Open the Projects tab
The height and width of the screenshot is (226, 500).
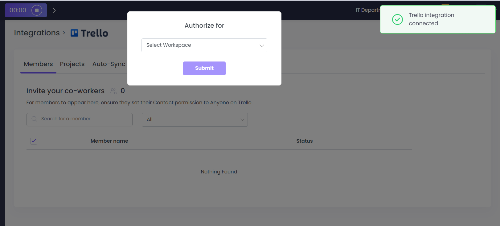point(72,64)
